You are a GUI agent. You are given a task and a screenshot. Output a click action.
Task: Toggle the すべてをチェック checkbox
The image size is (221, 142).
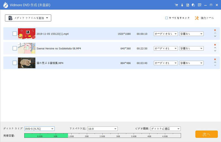(x=167, y=18)
